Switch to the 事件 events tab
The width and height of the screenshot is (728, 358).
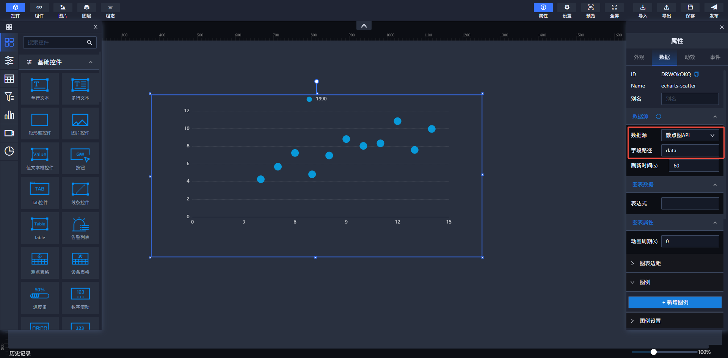pyautogui.click(x=715, y=57)
